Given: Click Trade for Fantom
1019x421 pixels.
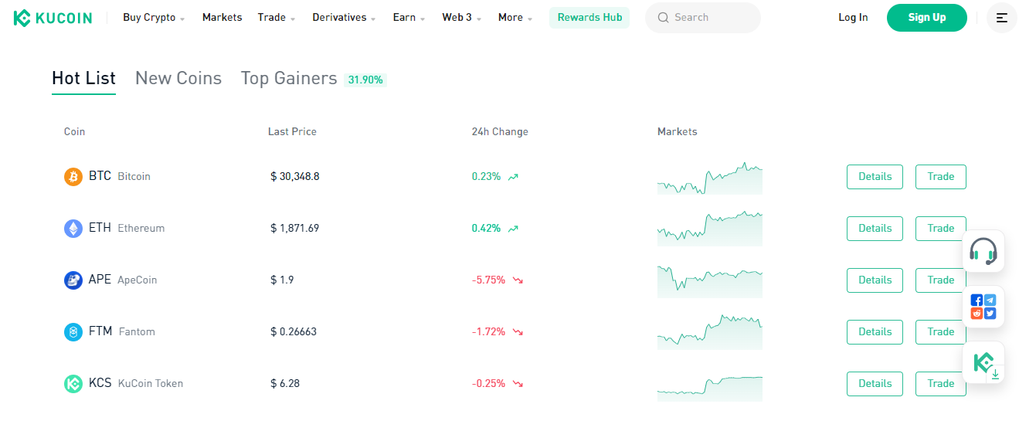Looking at the screenshot, I should [941, 332].
